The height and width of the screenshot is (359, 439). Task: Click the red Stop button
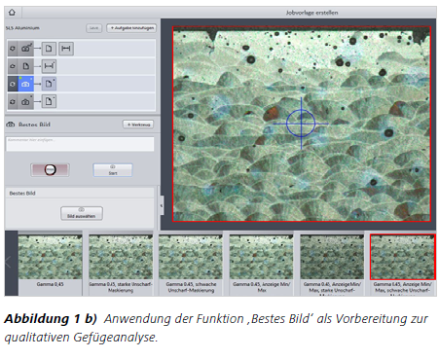point(50,170)
